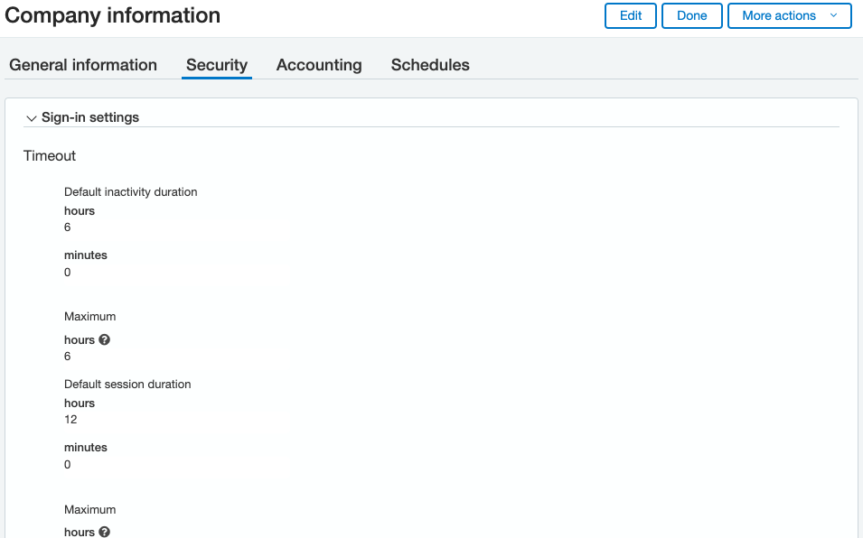The image size is (863, 538).
Task: Click the Edit button
Action: (x=630, y=15)
